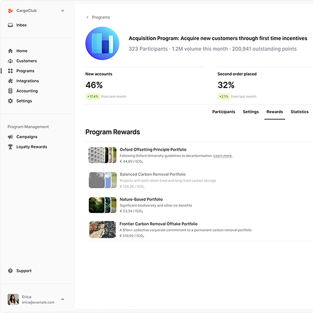The image size is (313, 313).
Task: Click the erica@example.com email text
Action: point(38,302)
